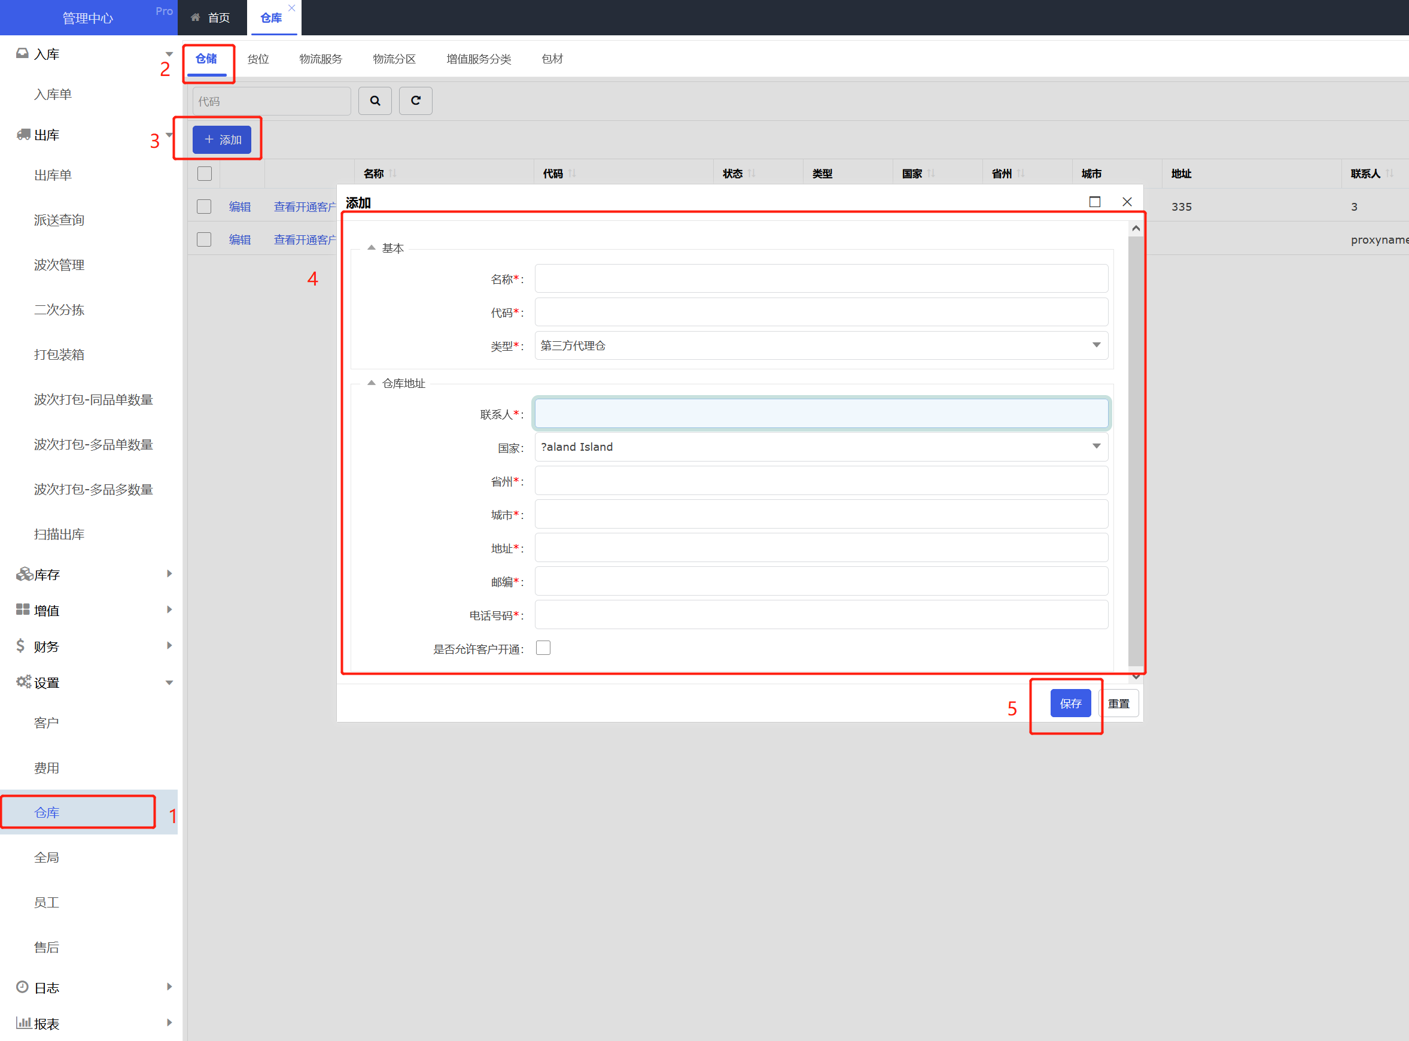This screenshot has width=1409, height=1041.
Task: Click the search icon button
Action: 375,99
